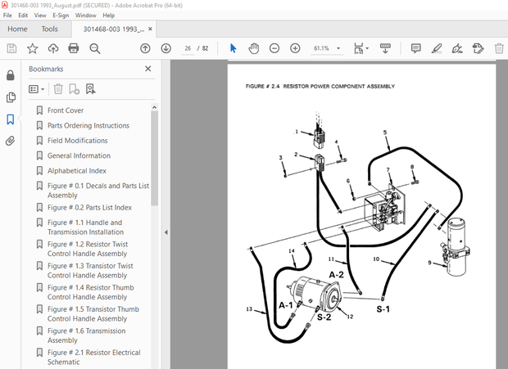Open the View menu

tap(40, 16)
